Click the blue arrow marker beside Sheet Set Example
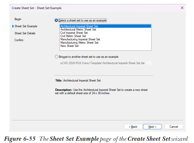 point(13,26)
